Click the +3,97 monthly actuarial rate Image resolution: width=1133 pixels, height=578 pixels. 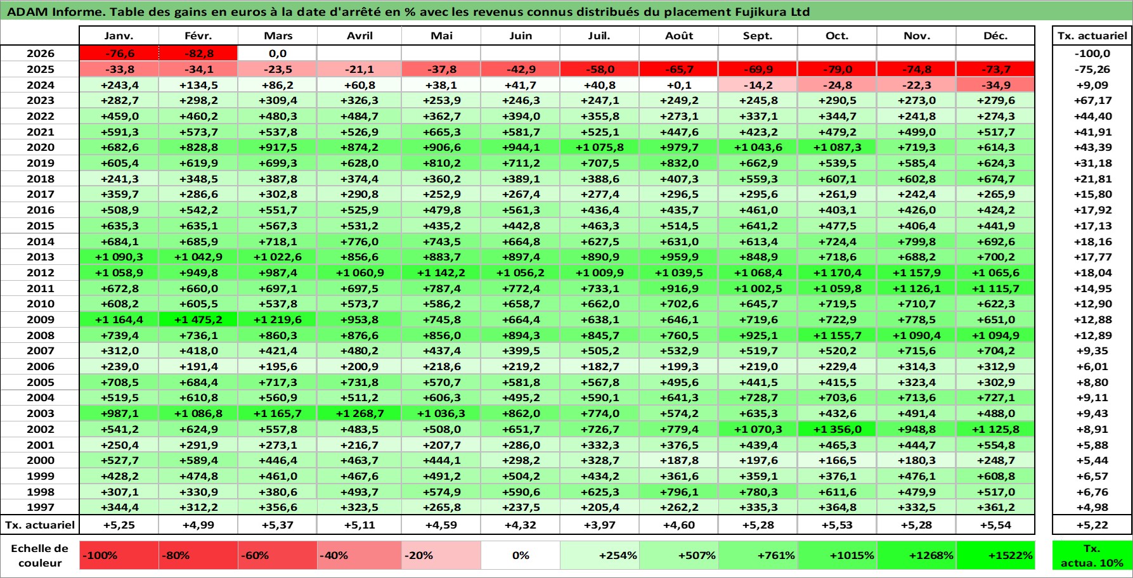click(599, 525)
